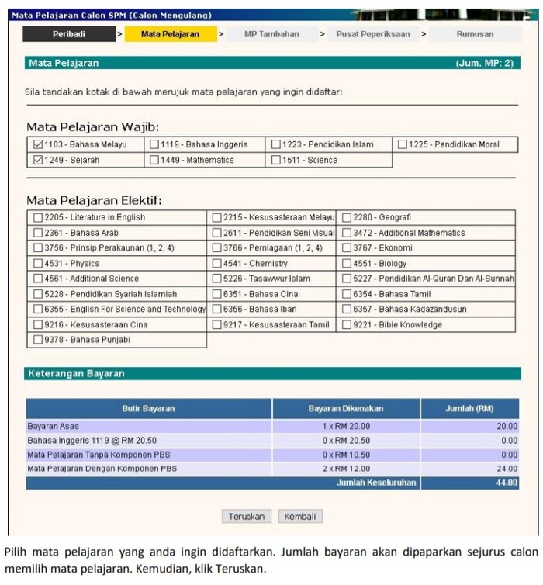This screenshot has height=585, width=543.
Task: Check 1223 - Pendidikan Islam box
Action: (x=275, y=144)
